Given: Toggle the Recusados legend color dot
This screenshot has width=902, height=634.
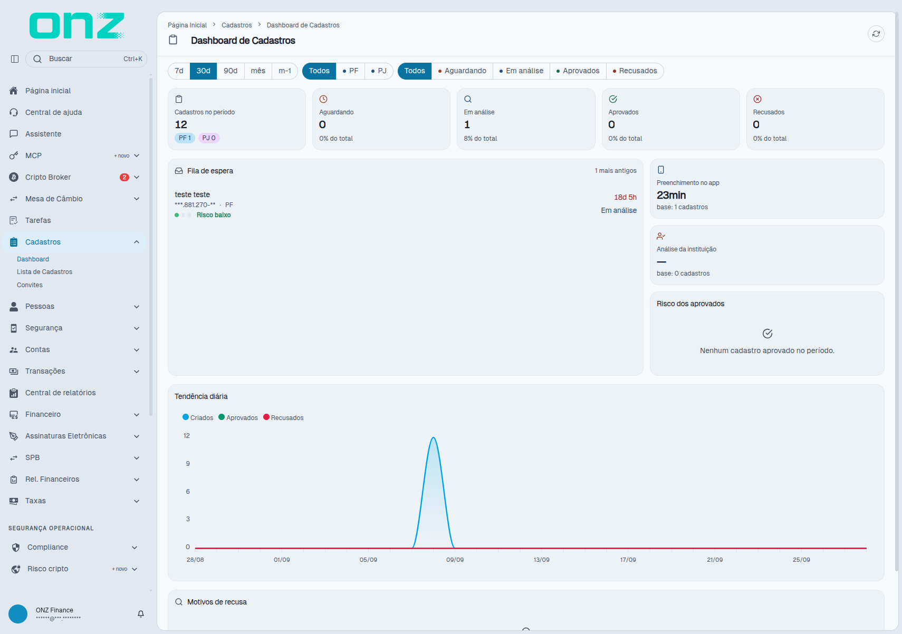Looking at the screenshot, I should 266,417.
